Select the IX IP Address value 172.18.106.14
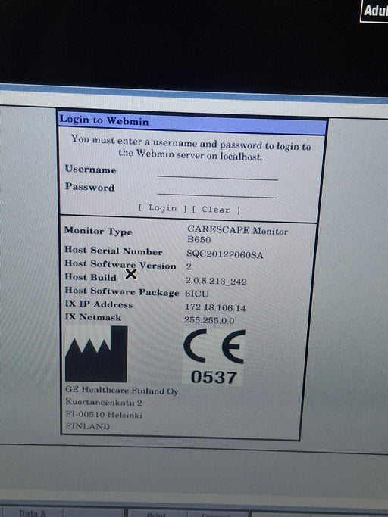 215,307
